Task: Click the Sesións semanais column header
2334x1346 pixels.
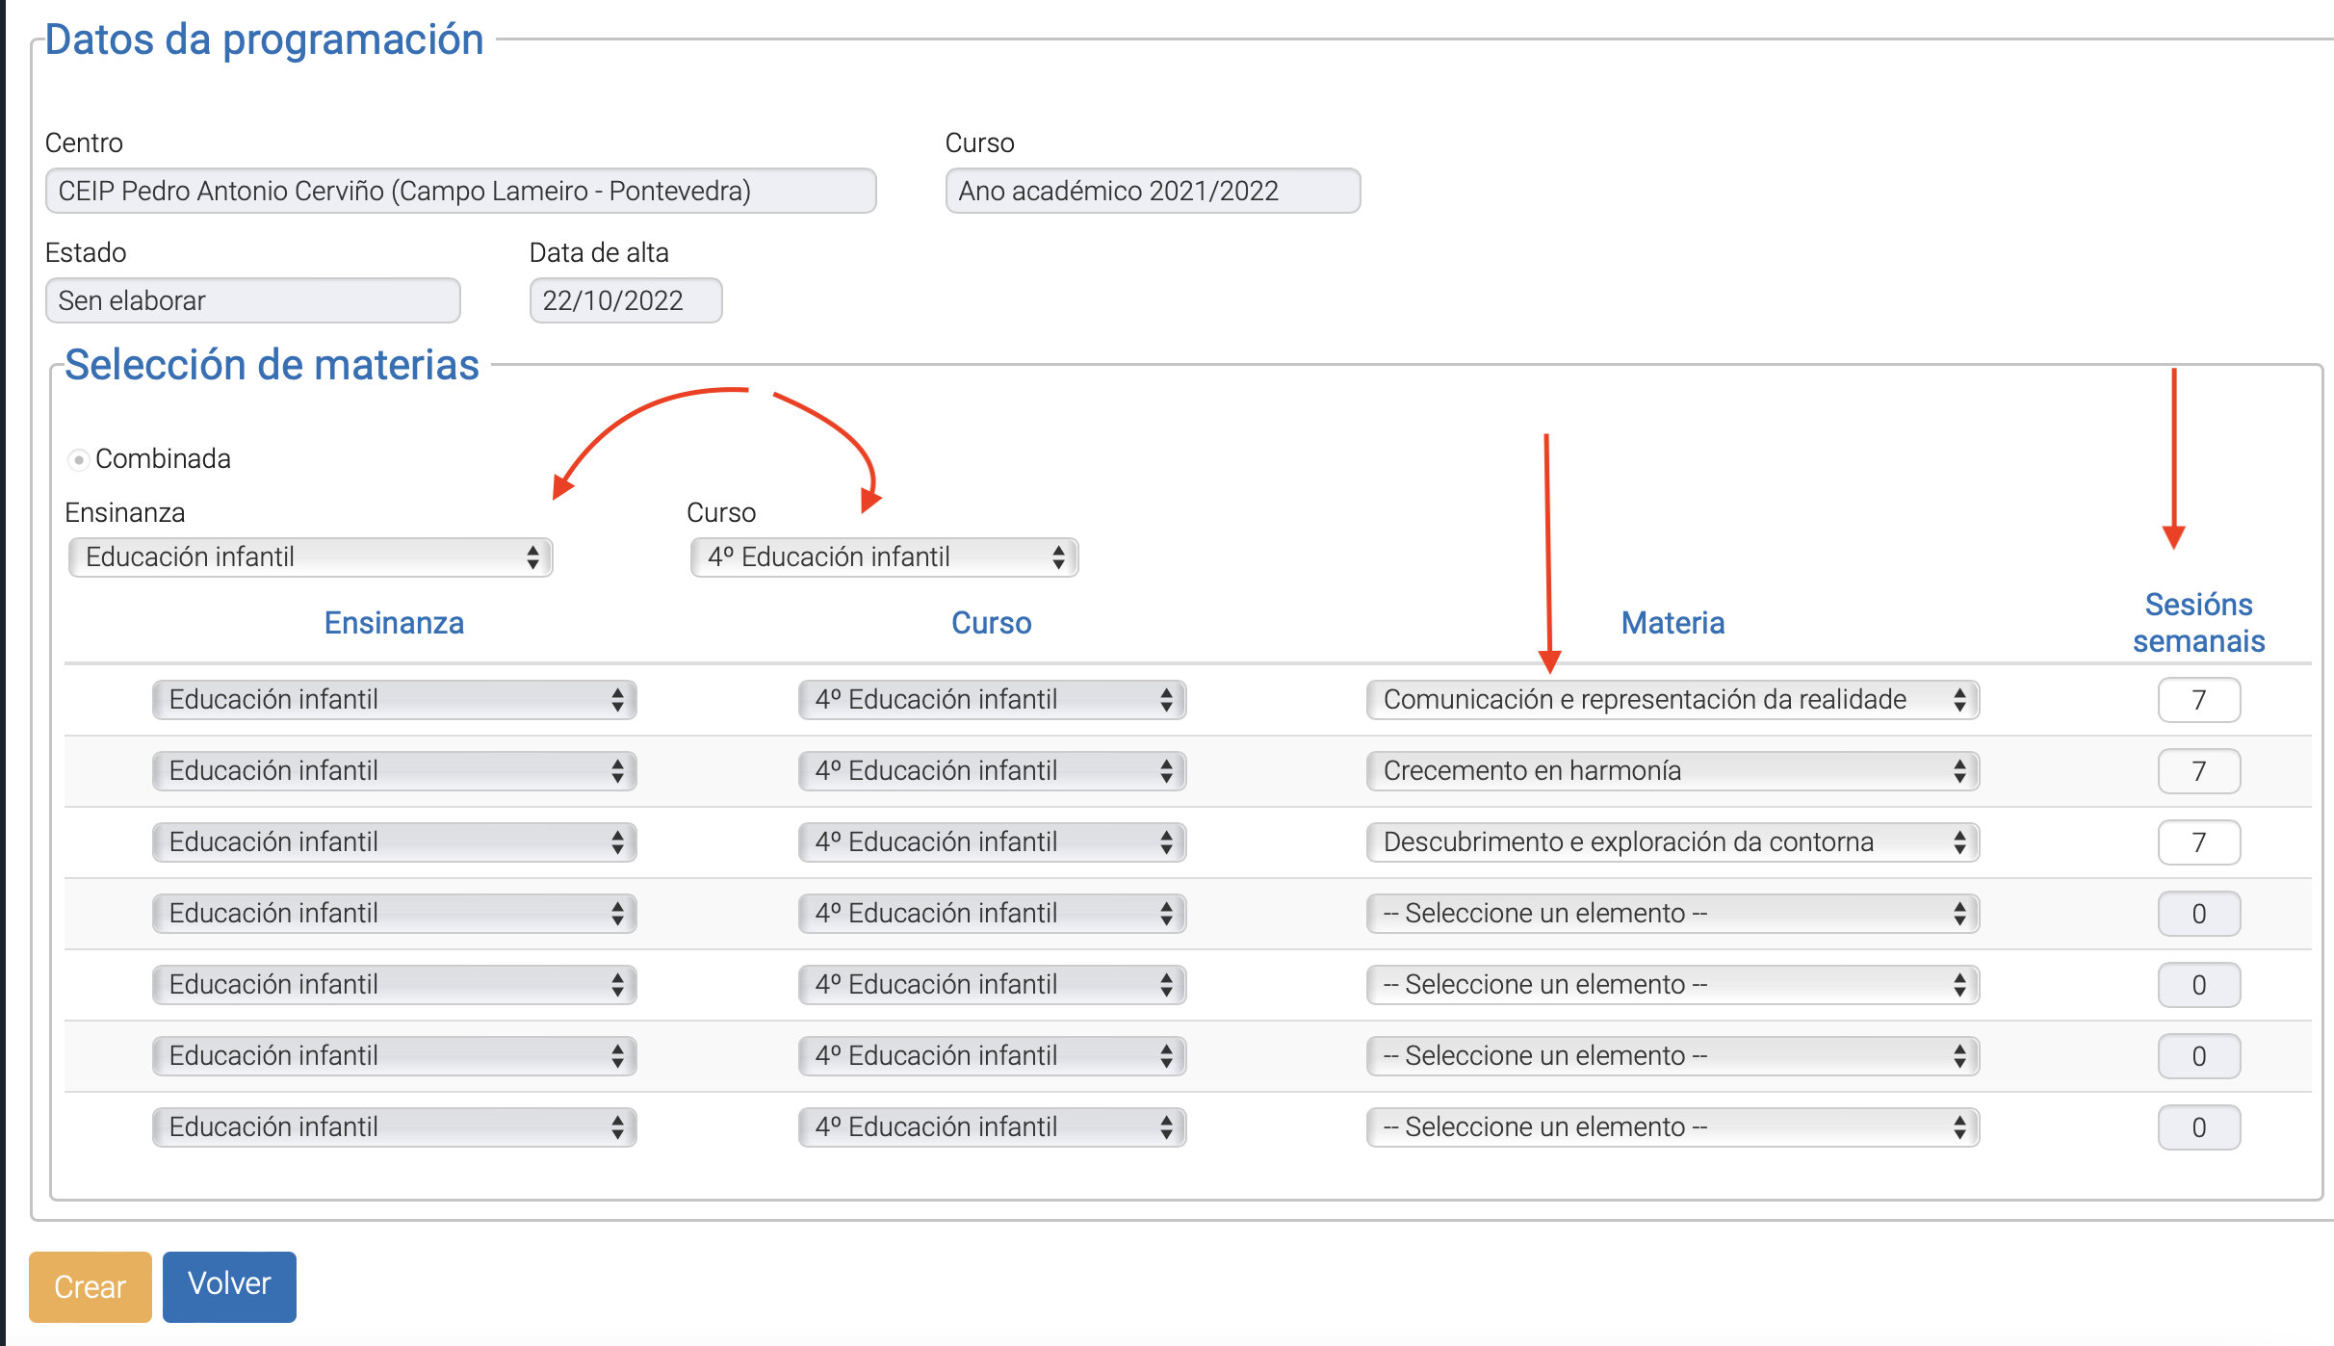Action: pos(2199,623)
